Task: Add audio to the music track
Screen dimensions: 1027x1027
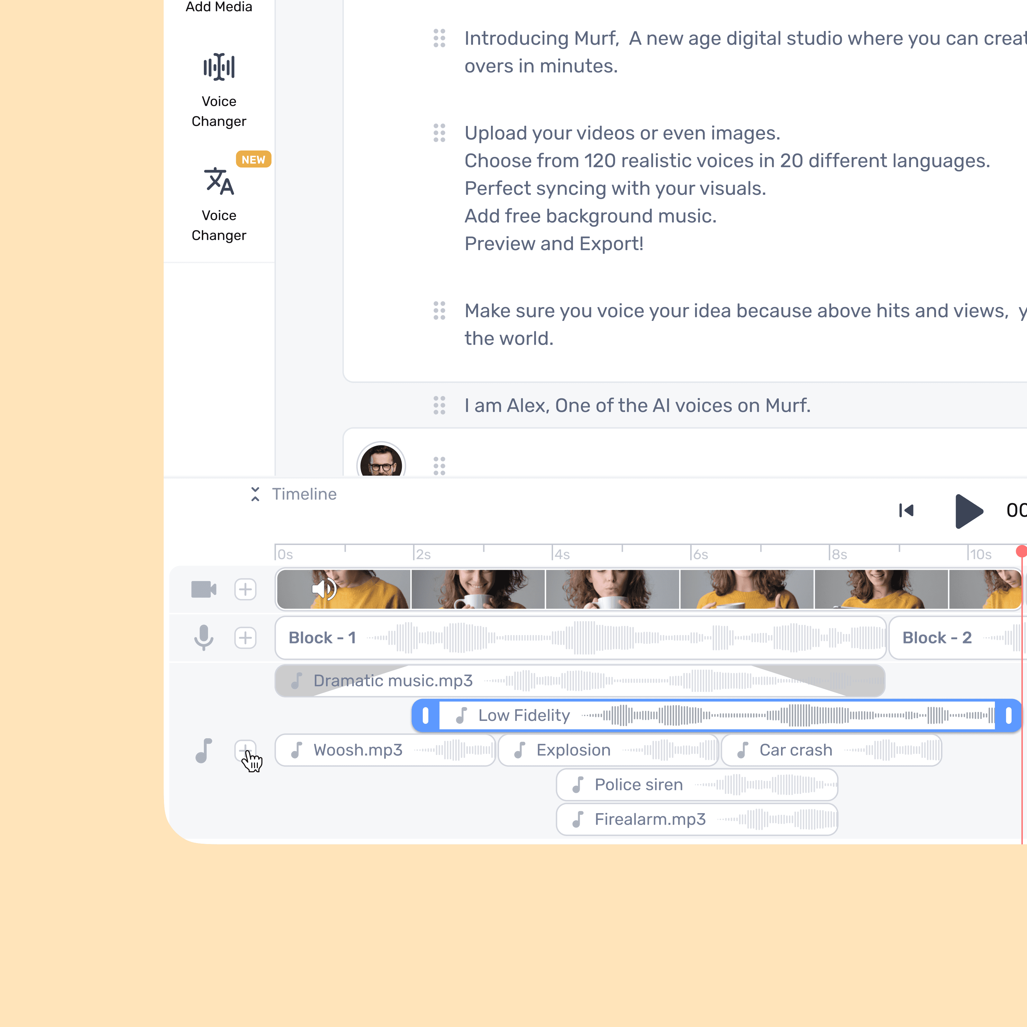Action: (x=245, y=750)
